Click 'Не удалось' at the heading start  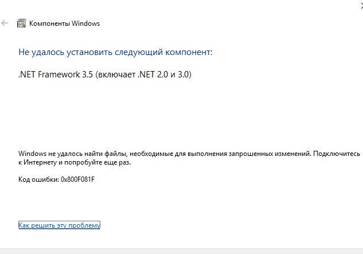41,52
